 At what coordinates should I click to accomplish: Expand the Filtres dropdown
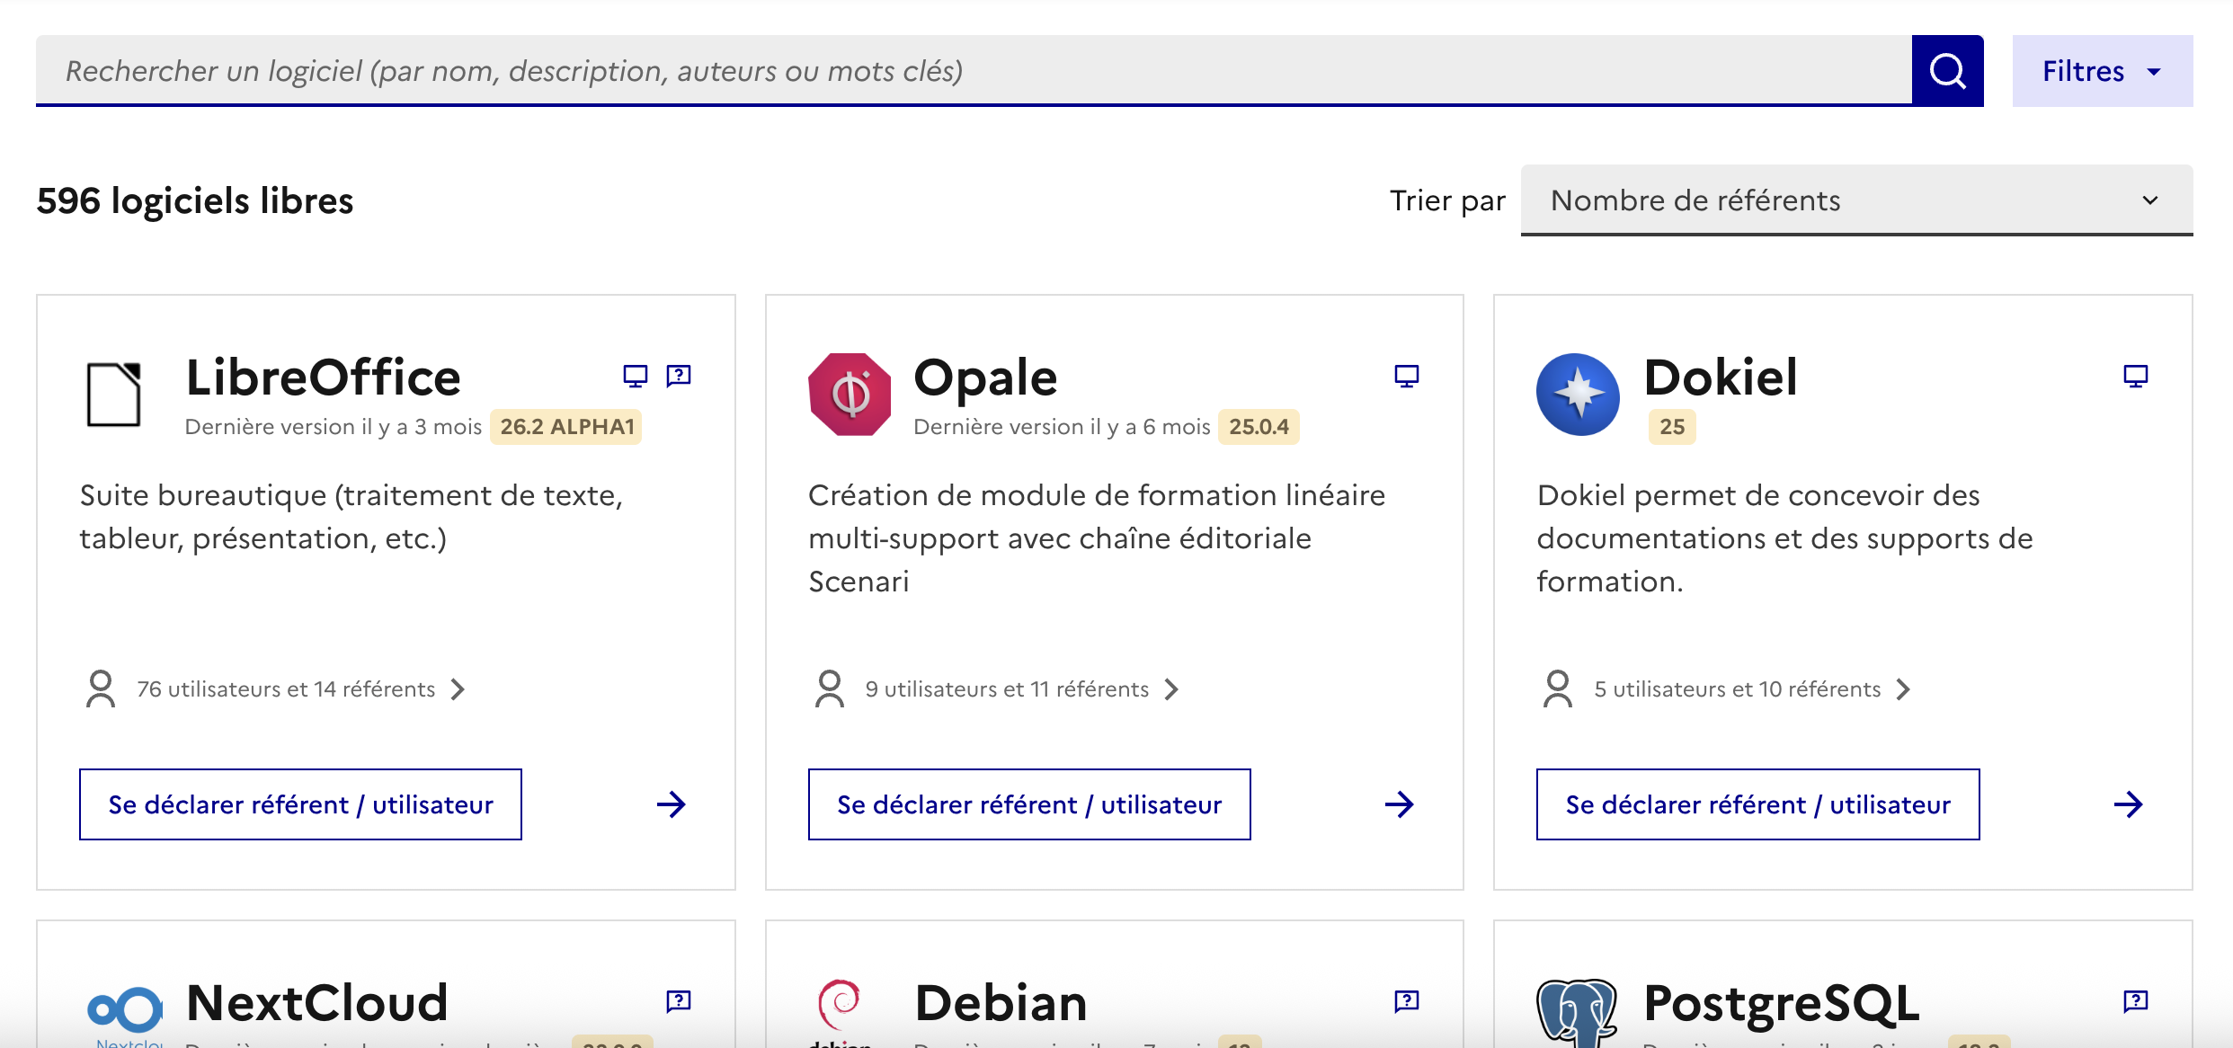[2102, 71]
